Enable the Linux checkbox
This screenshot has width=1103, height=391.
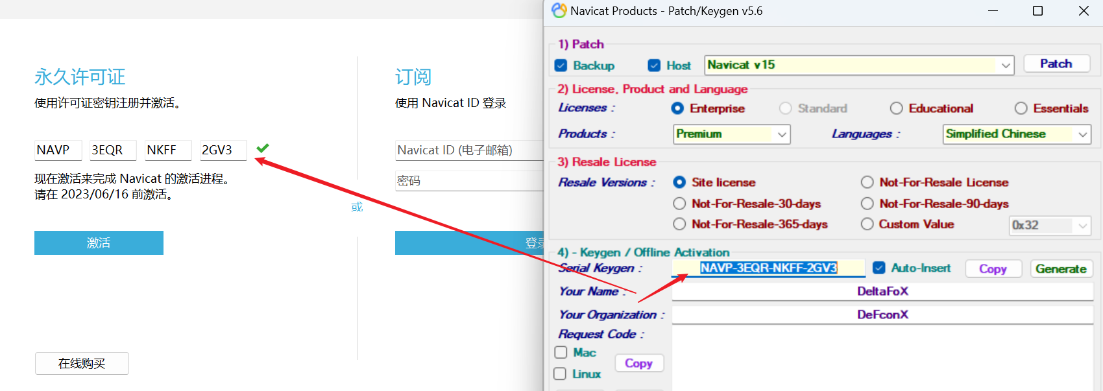coord(560,373)
